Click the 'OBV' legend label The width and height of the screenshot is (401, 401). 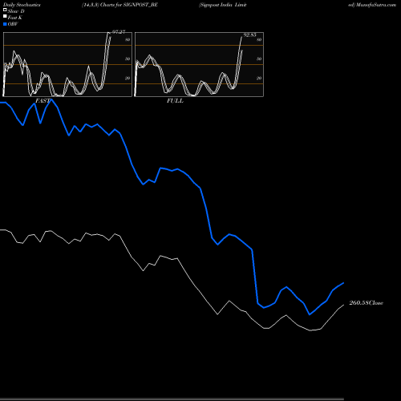[13, 24]
